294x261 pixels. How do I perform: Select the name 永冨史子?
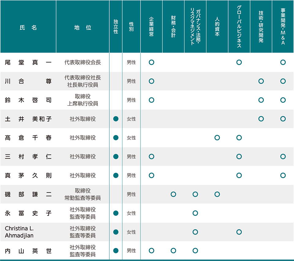[28, 213]
